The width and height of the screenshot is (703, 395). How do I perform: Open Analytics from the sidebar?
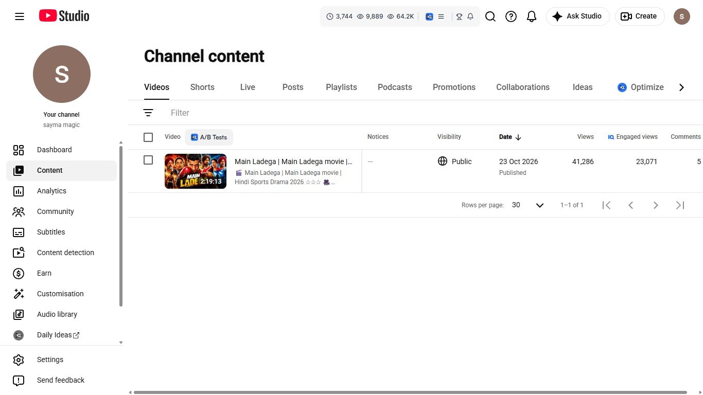pos(62,191)
